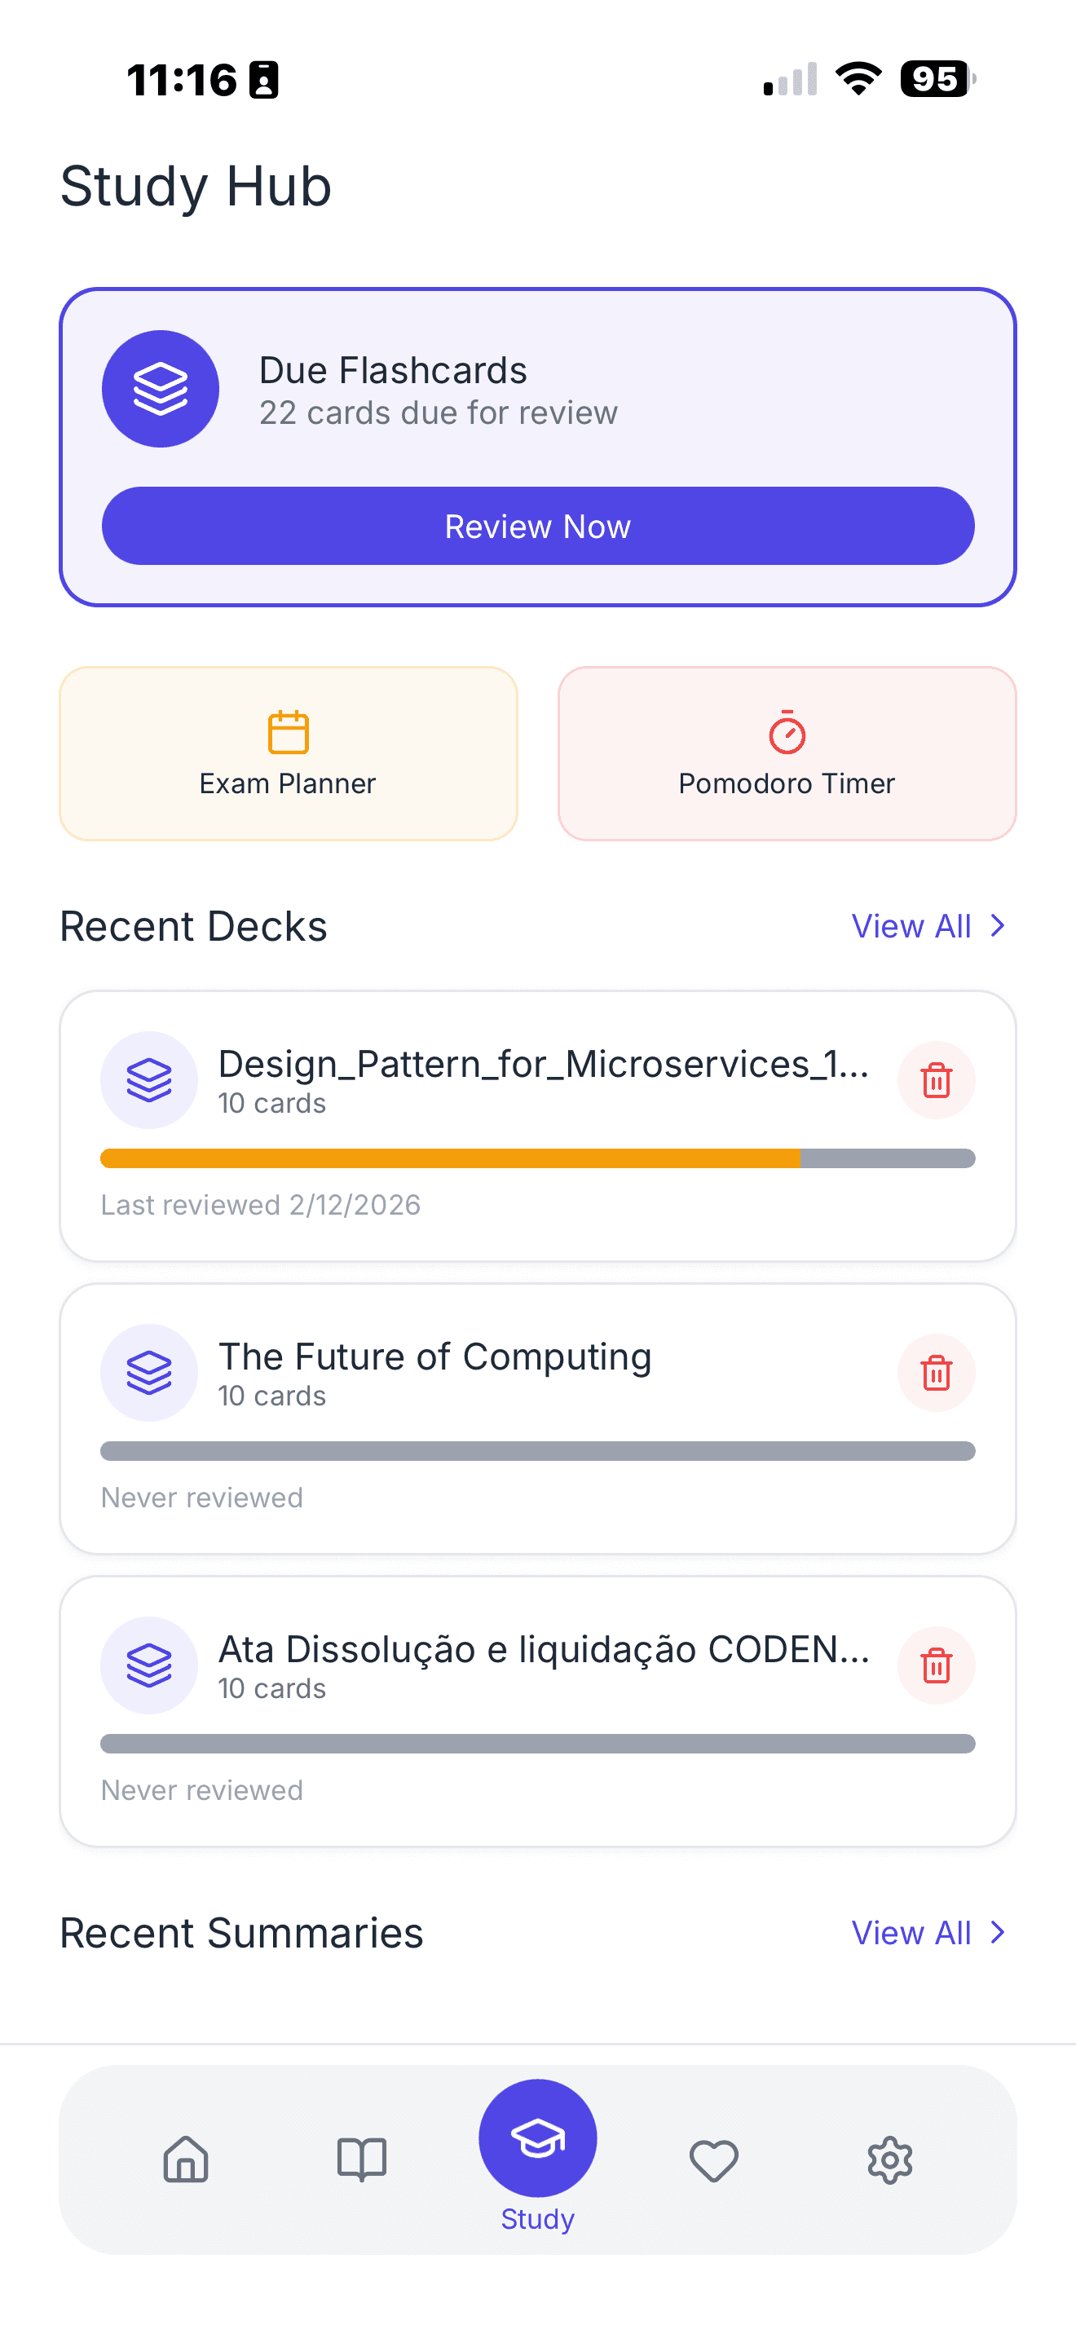1076x2338 pixels.
Task: Open Settings with the gear icon
Action: point(890,2160)
